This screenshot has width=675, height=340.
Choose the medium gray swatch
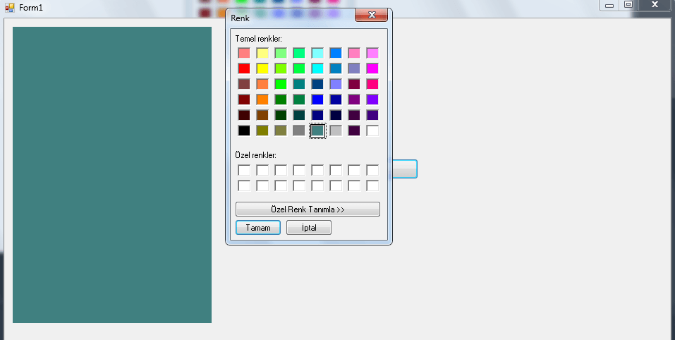(299, 130)
